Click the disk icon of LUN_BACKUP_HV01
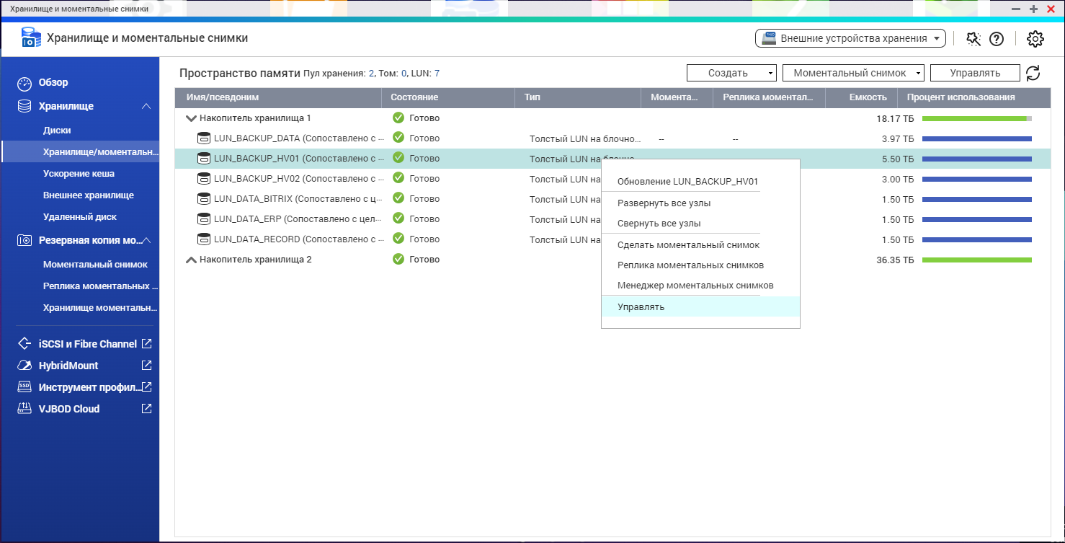Viewport: 1065px width, 543px height. (204, 159)
